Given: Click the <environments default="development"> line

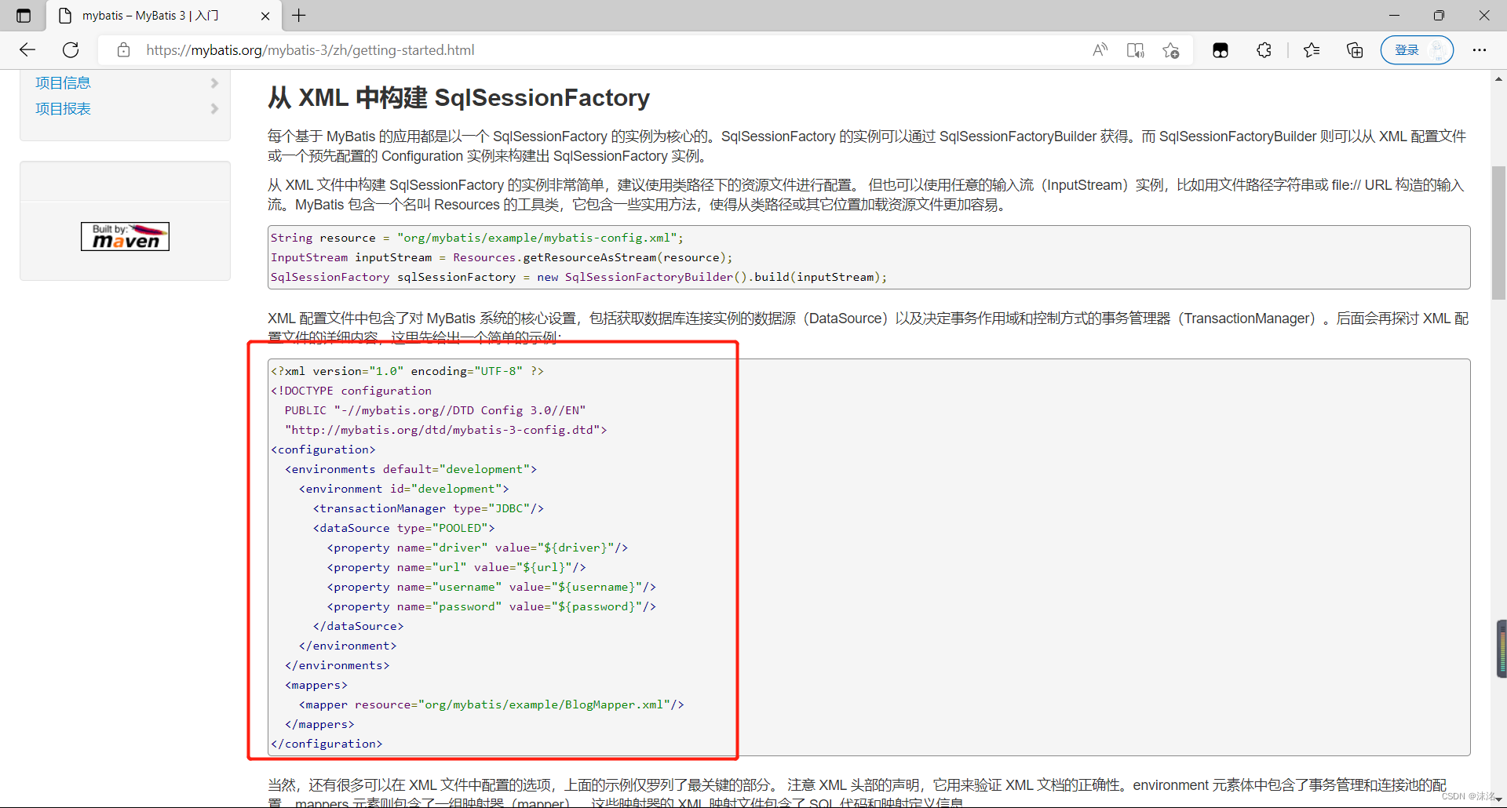Looking at the screenshot, I should click(411, 469).
